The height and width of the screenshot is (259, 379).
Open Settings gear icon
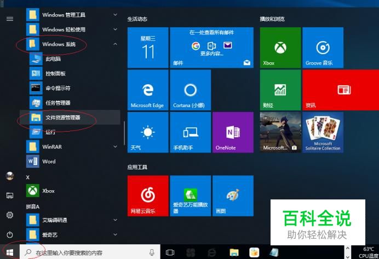point(10,215)
